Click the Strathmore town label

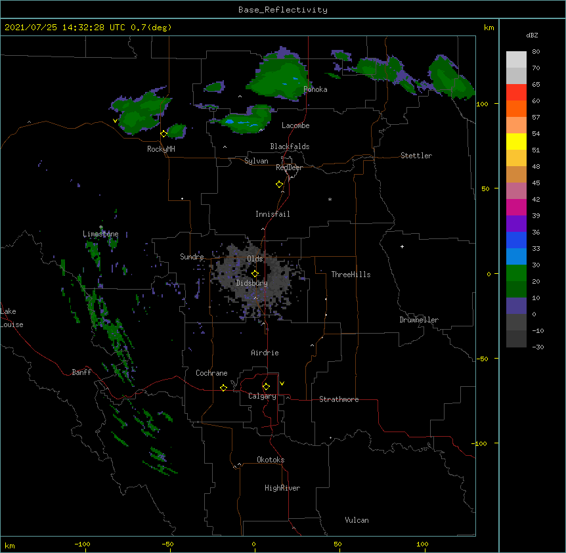click(x=339, y=399)
